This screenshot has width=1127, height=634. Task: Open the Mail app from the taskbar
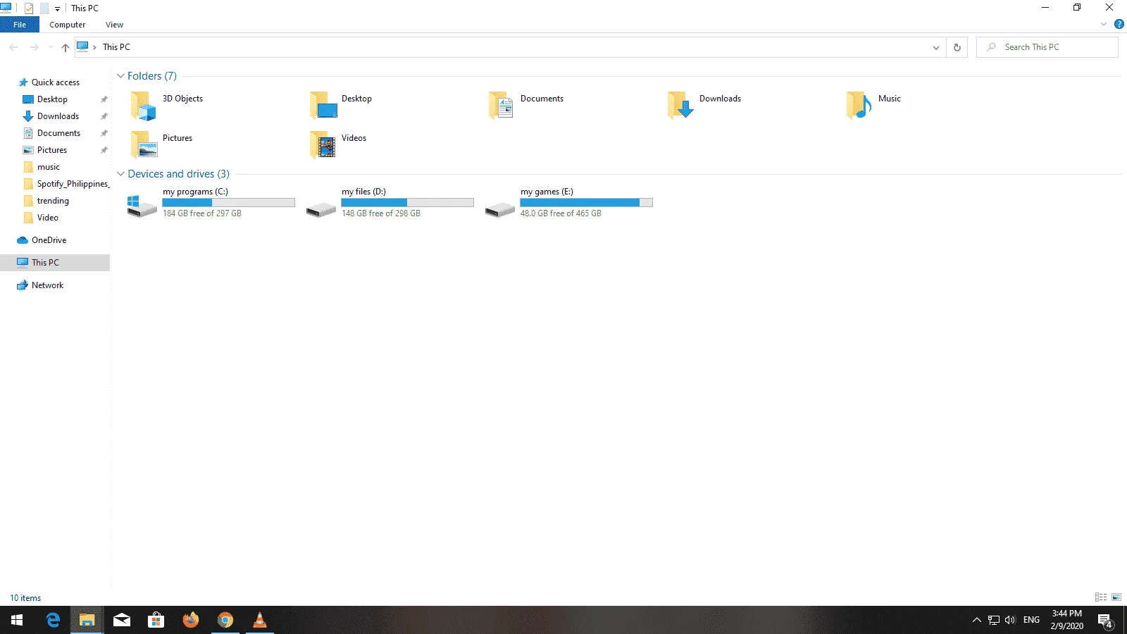[122, 620]
